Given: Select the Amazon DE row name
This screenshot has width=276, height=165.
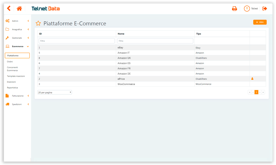Looking at the screenshot, I should (124, 74).
